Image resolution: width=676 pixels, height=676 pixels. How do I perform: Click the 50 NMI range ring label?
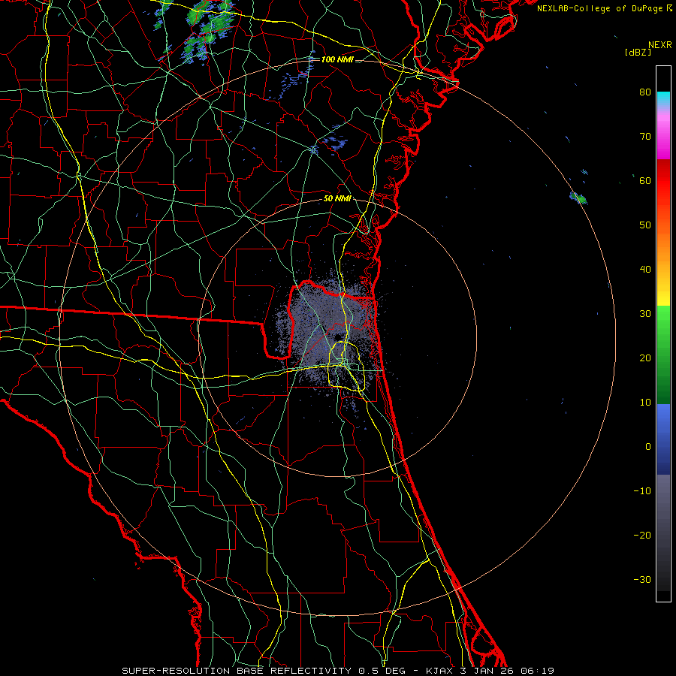tap(337, 199)
